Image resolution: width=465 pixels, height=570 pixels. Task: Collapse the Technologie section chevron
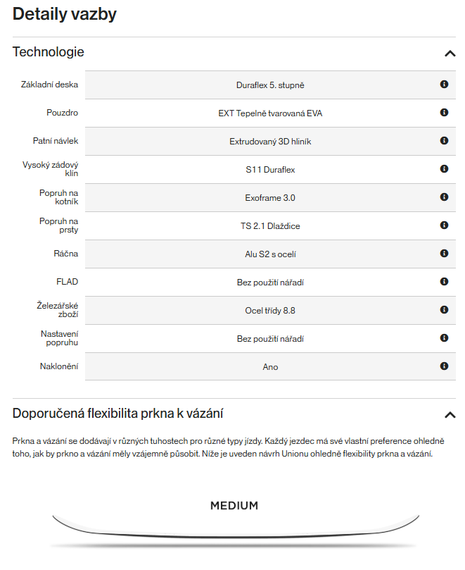coord(450,53)
